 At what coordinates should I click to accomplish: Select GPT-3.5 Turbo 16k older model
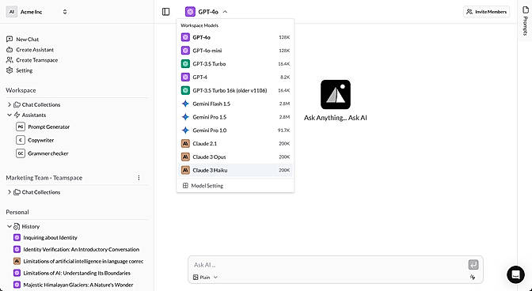[x=235, y=90]
